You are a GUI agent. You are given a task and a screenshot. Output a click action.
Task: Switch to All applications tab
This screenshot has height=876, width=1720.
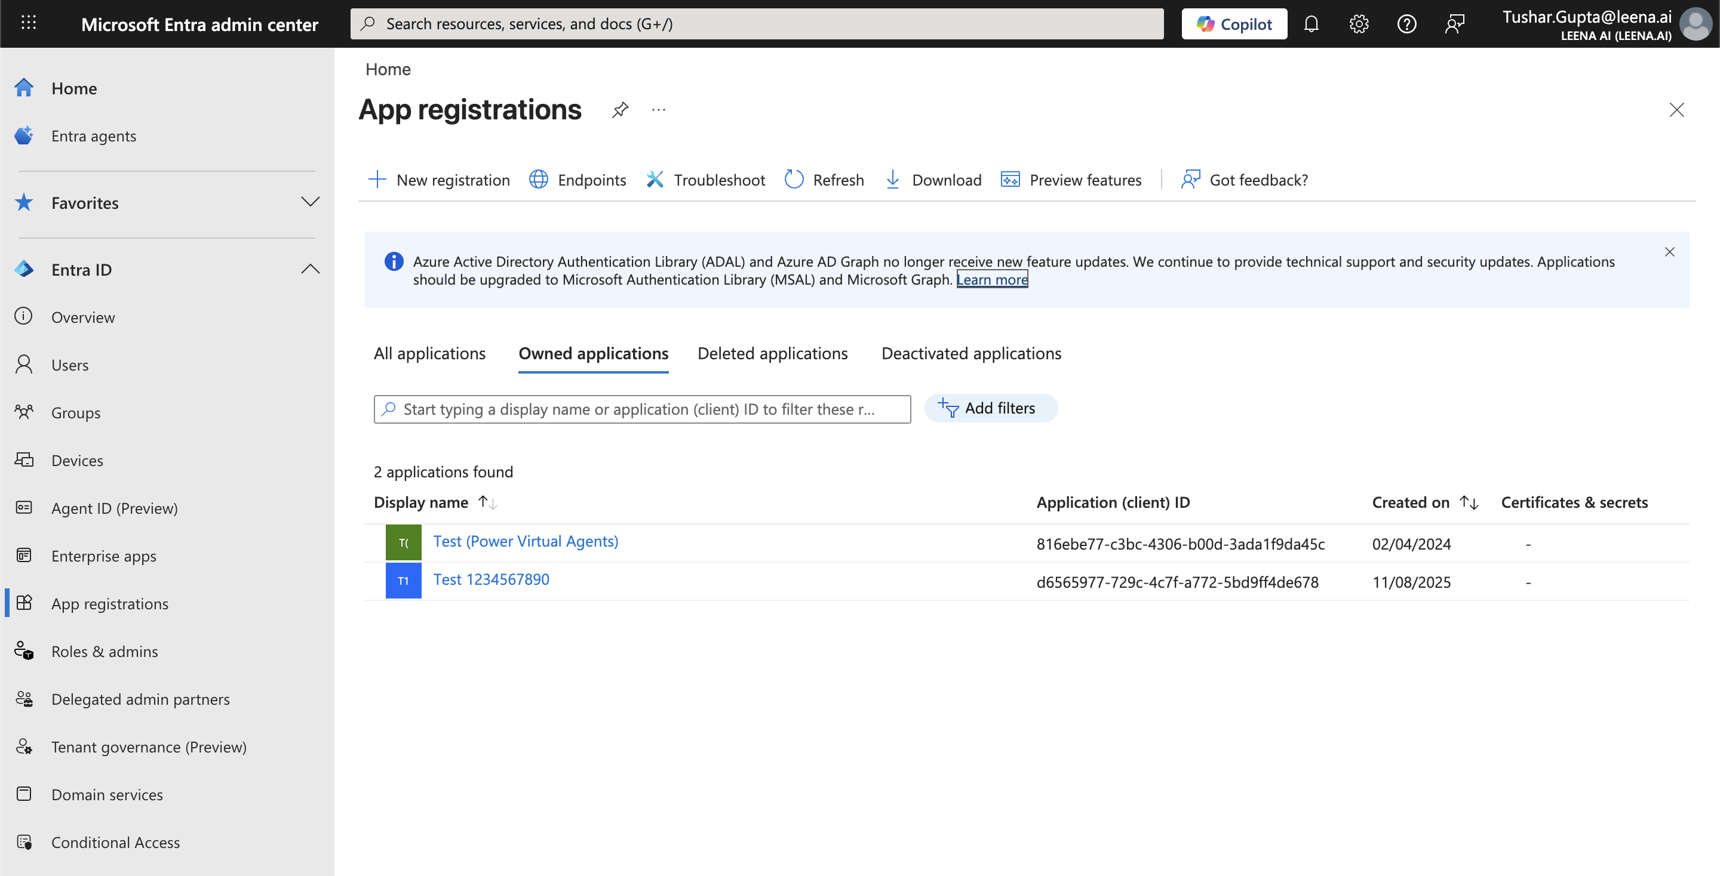[429, 353]
